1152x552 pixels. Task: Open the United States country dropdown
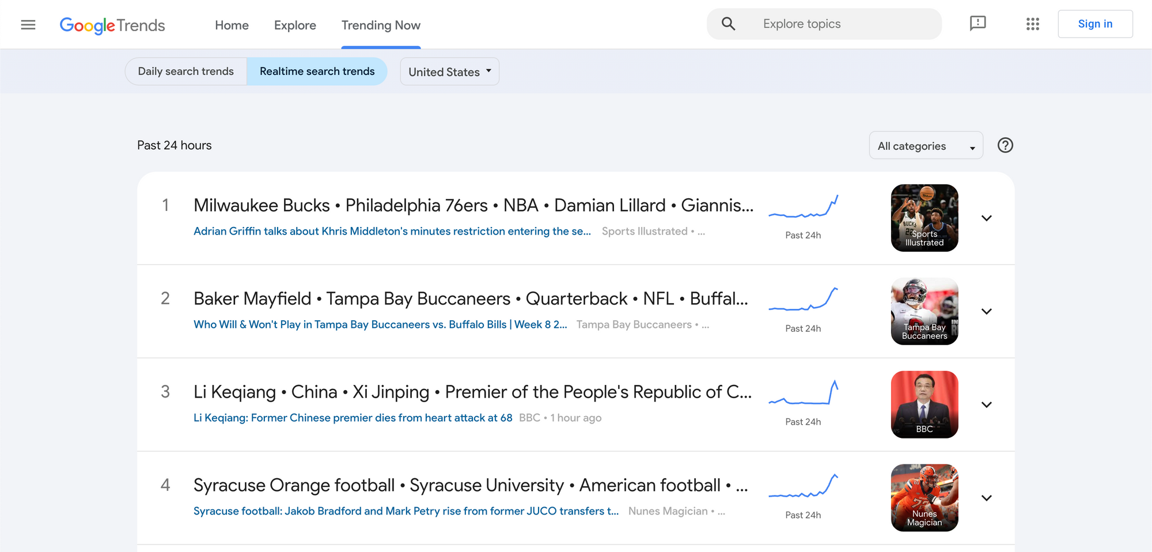point(449,72)
